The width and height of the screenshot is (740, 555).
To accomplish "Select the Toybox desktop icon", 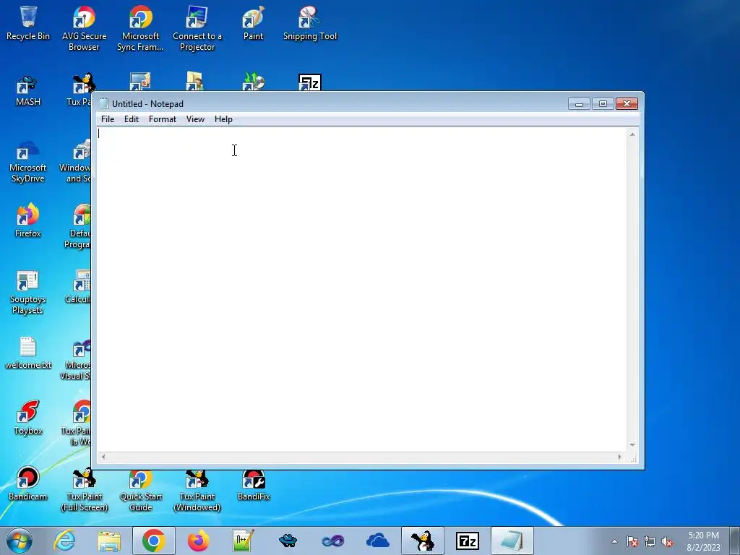I will click(x=28, y=418).
